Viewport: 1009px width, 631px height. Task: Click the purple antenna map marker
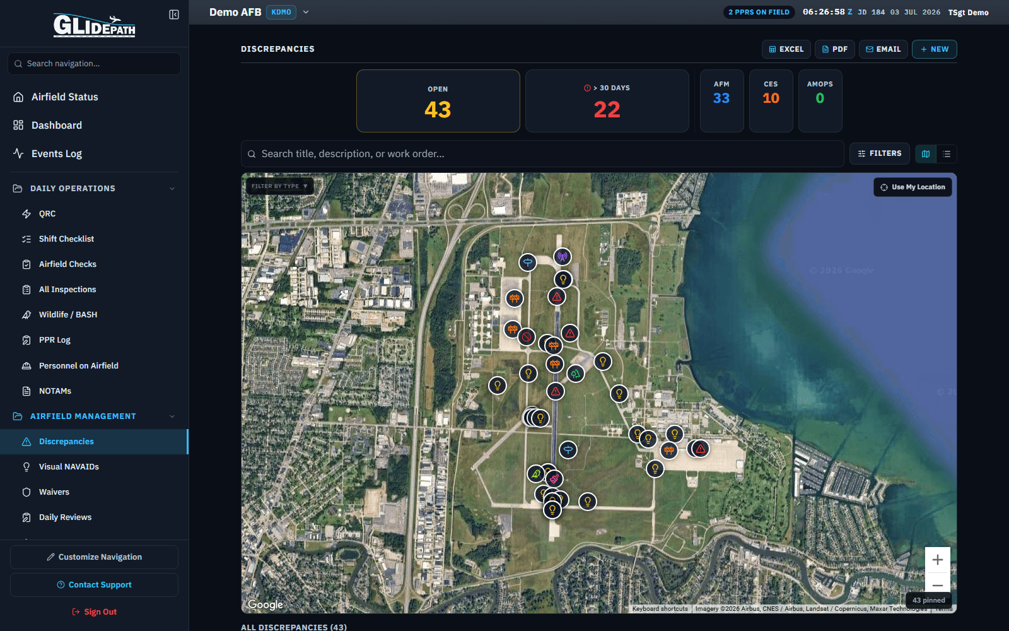[563, 256]
